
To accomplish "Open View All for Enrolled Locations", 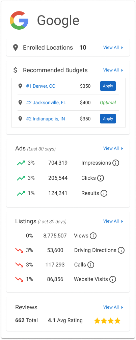I will 113,48.
